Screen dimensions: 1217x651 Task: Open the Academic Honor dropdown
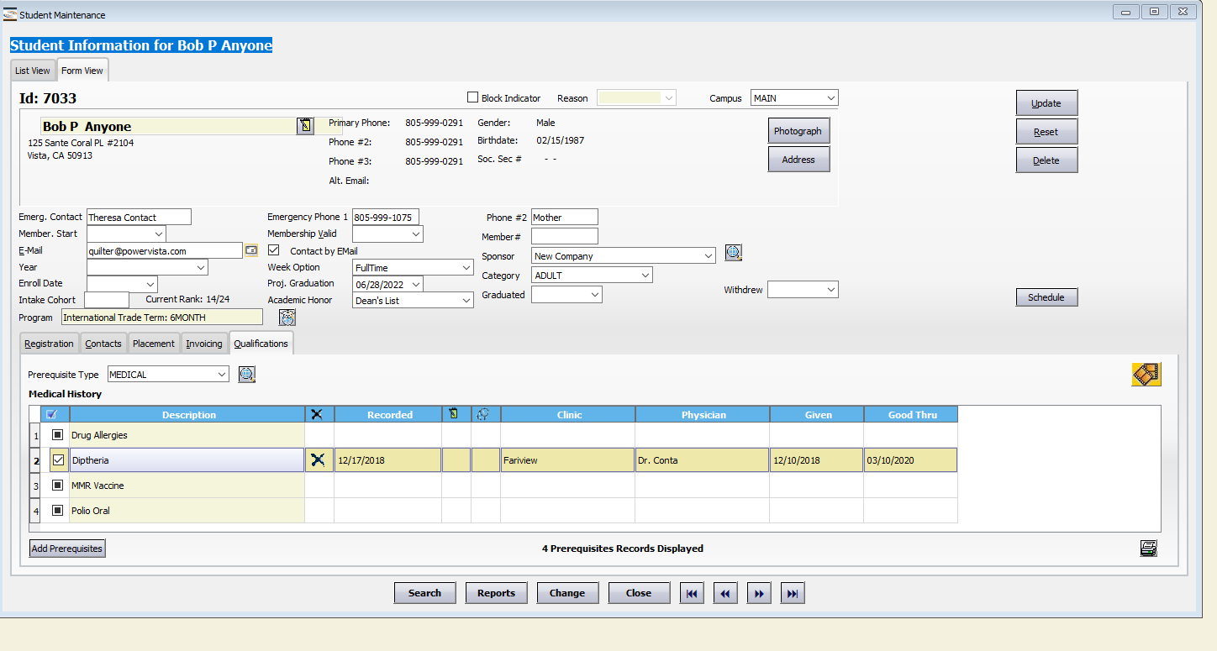[466, 300]
